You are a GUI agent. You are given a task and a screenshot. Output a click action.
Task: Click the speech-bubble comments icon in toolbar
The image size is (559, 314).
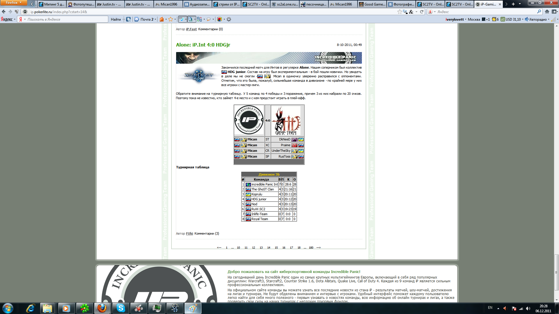click(x=208, y=19)
